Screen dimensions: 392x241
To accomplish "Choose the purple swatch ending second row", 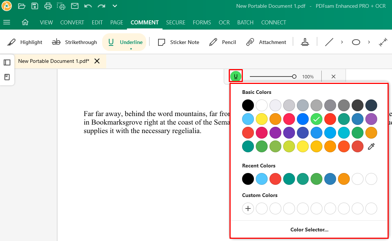I will [371, 119].
